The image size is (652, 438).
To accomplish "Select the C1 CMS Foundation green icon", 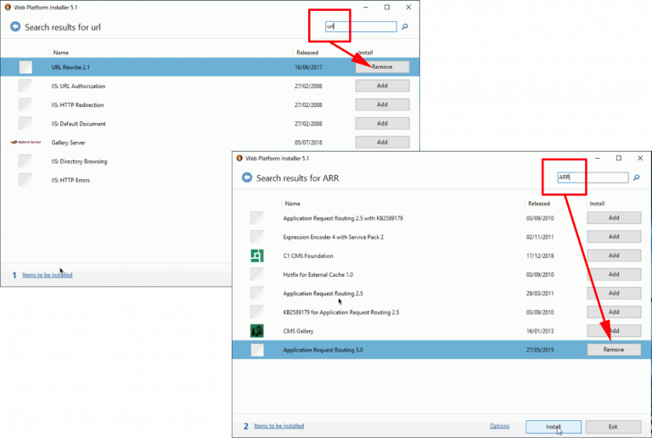I will pos(257,255).
